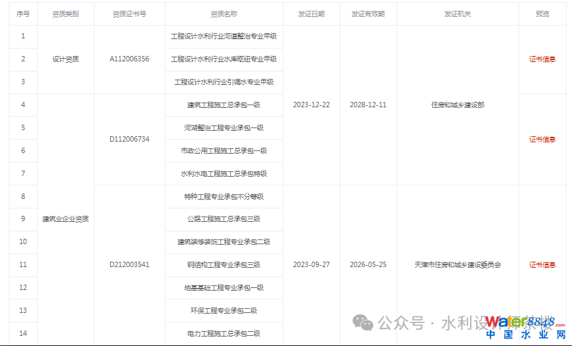The height and width of the screenshot is (346, 572).
Task: Select the 水利水电工程施工总承包特级 row
Action: click(224, 174)
